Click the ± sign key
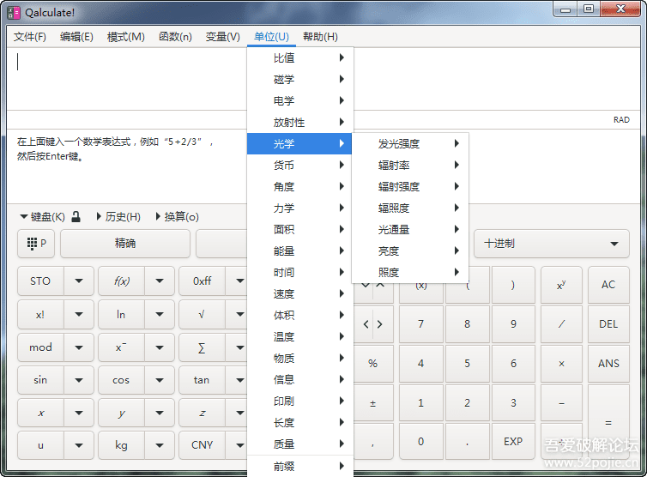Screen dimensions: 647x477 (373, 403)
